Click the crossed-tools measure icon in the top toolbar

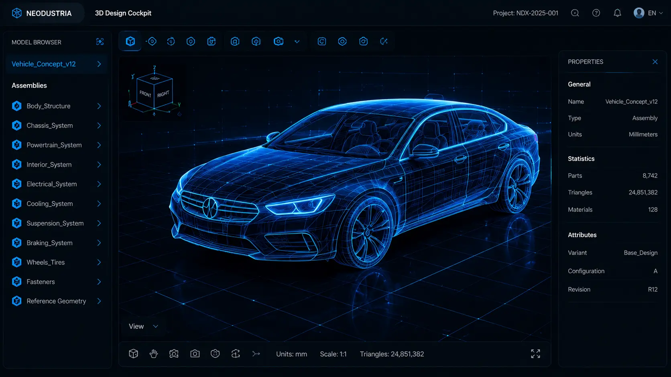pos(384,41)
